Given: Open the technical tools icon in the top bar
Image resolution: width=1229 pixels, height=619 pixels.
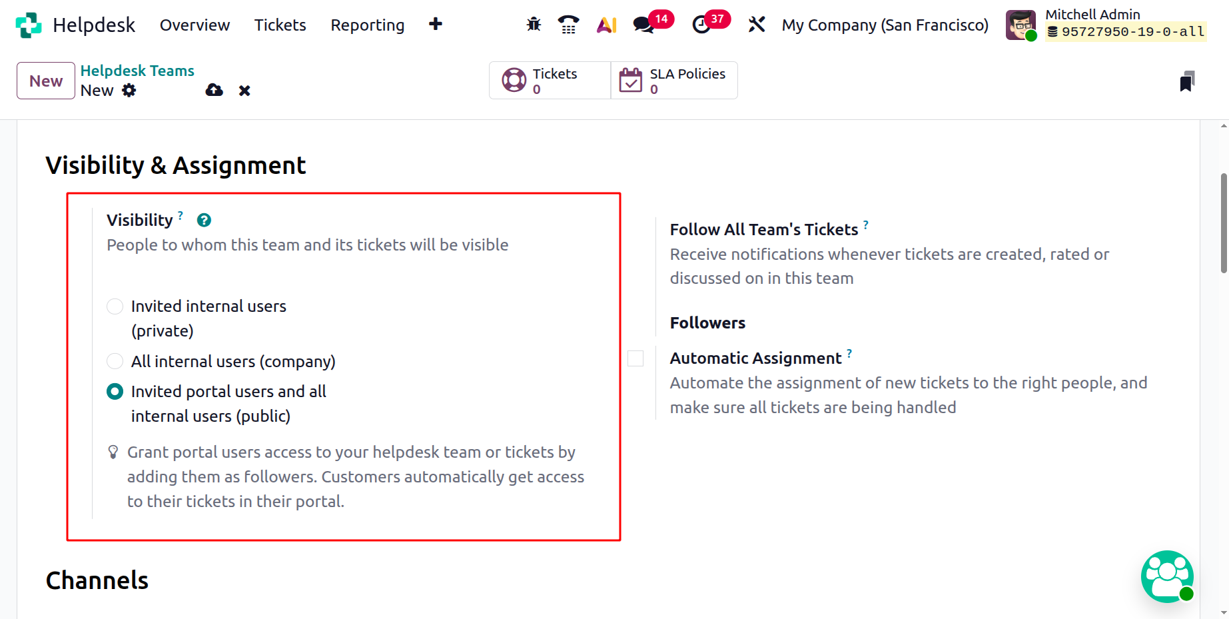Looking at the screenshot, I should pos(756,24).
